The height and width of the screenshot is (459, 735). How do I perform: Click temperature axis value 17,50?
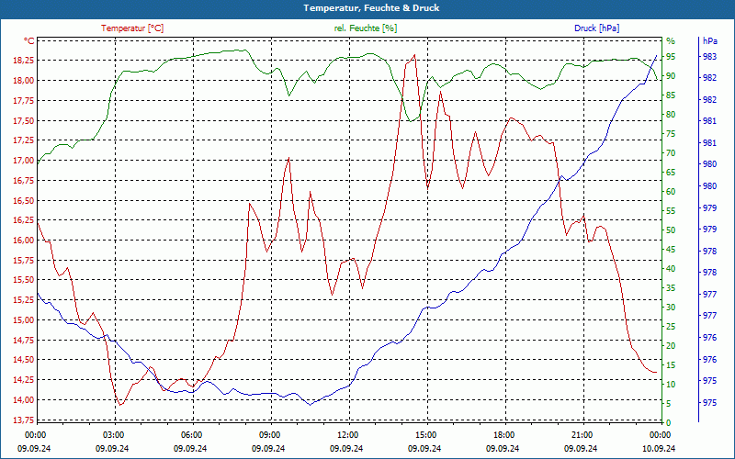pos(24,121)
